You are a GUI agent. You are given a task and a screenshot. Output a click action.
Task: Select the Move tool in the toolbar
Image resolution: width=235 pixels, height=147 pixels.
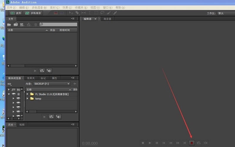71,13
